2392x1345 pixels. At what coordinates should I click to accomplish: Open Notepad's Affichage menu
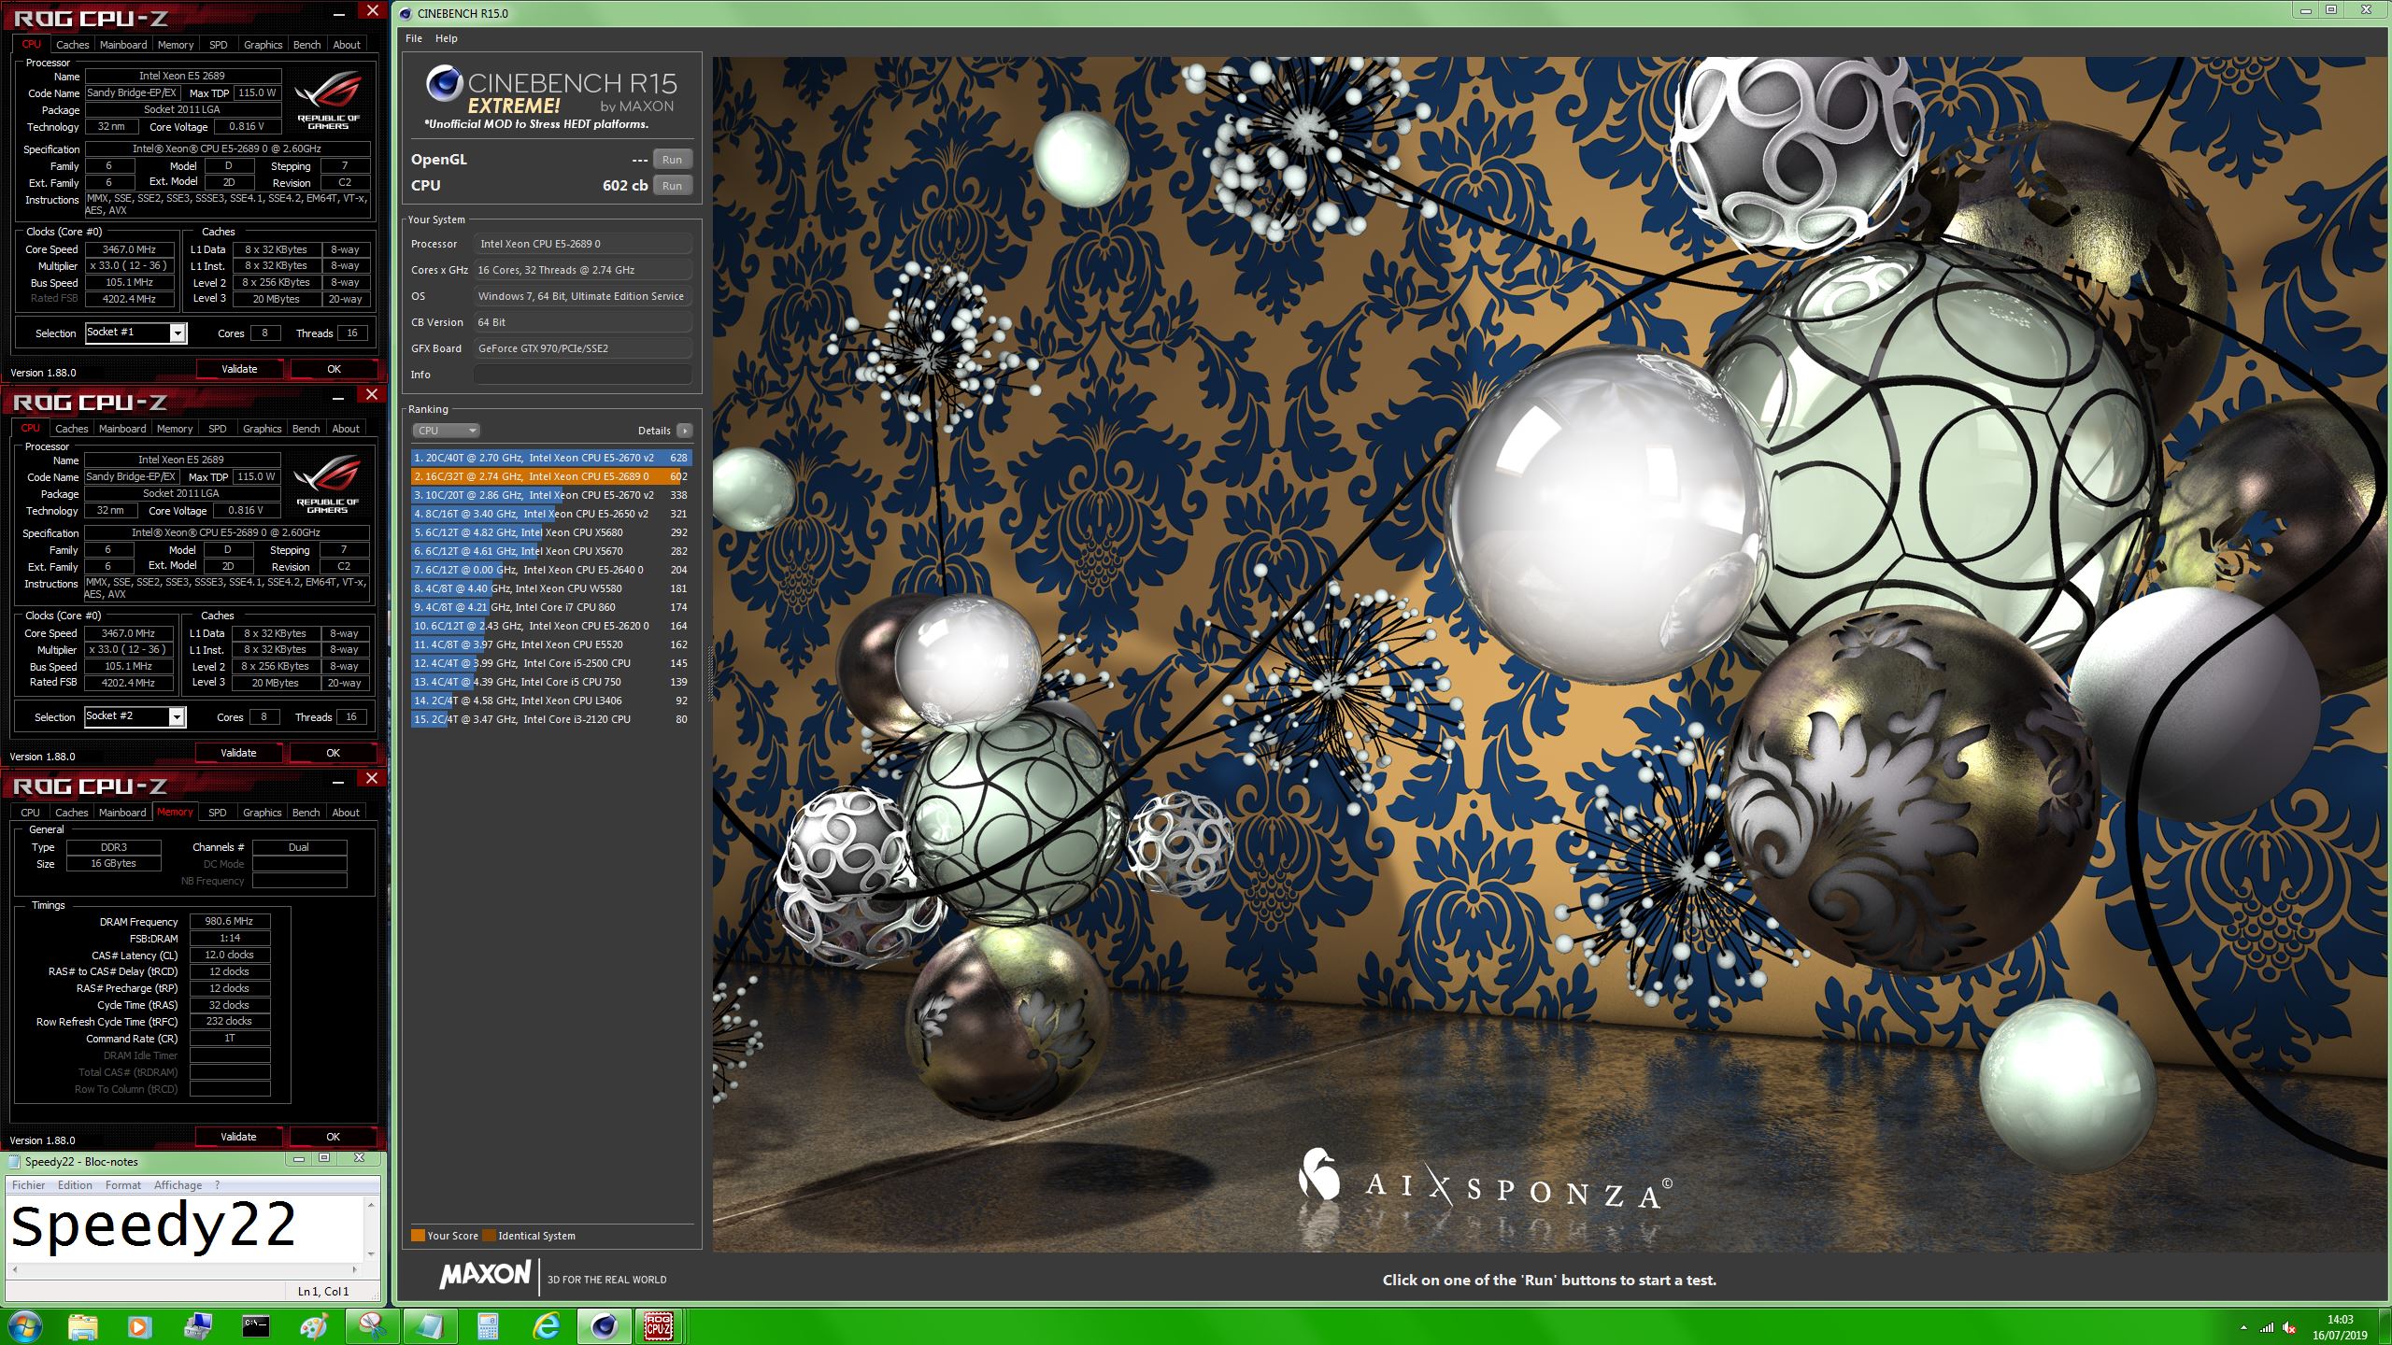pos(178,1185)
